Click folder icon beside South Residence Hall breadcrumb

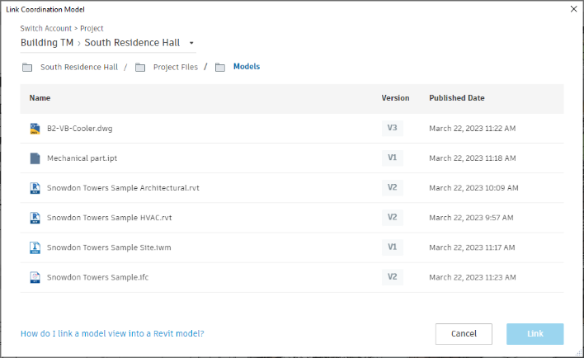[x=27, y=67]
